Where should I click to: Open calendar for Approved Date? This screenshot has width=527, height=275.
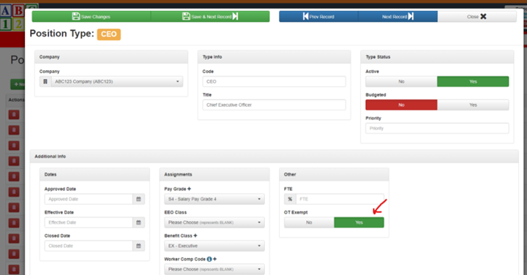coord(138,199)
